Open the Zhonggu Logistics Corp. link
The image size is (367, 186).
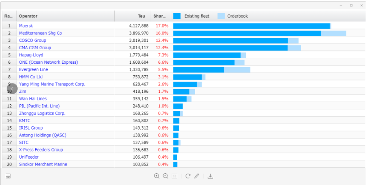click(42, 113)
